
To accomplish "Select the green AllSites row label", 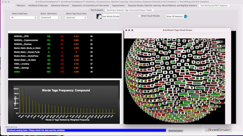I will [x=17, y=72].
